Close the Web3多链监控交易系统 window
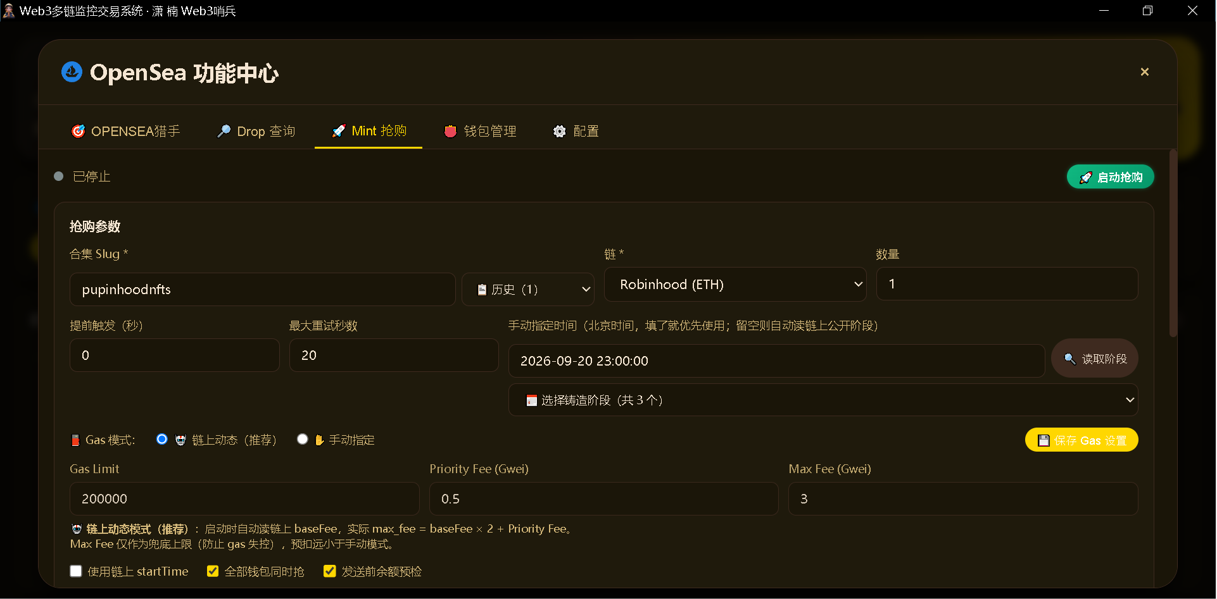This screenshot has height=599, width=1217. [1192, 11]
